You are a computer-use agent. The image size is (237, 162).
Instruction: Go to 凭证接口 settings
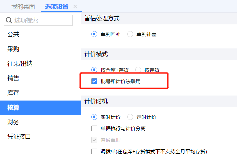click(x=19, y=136)
